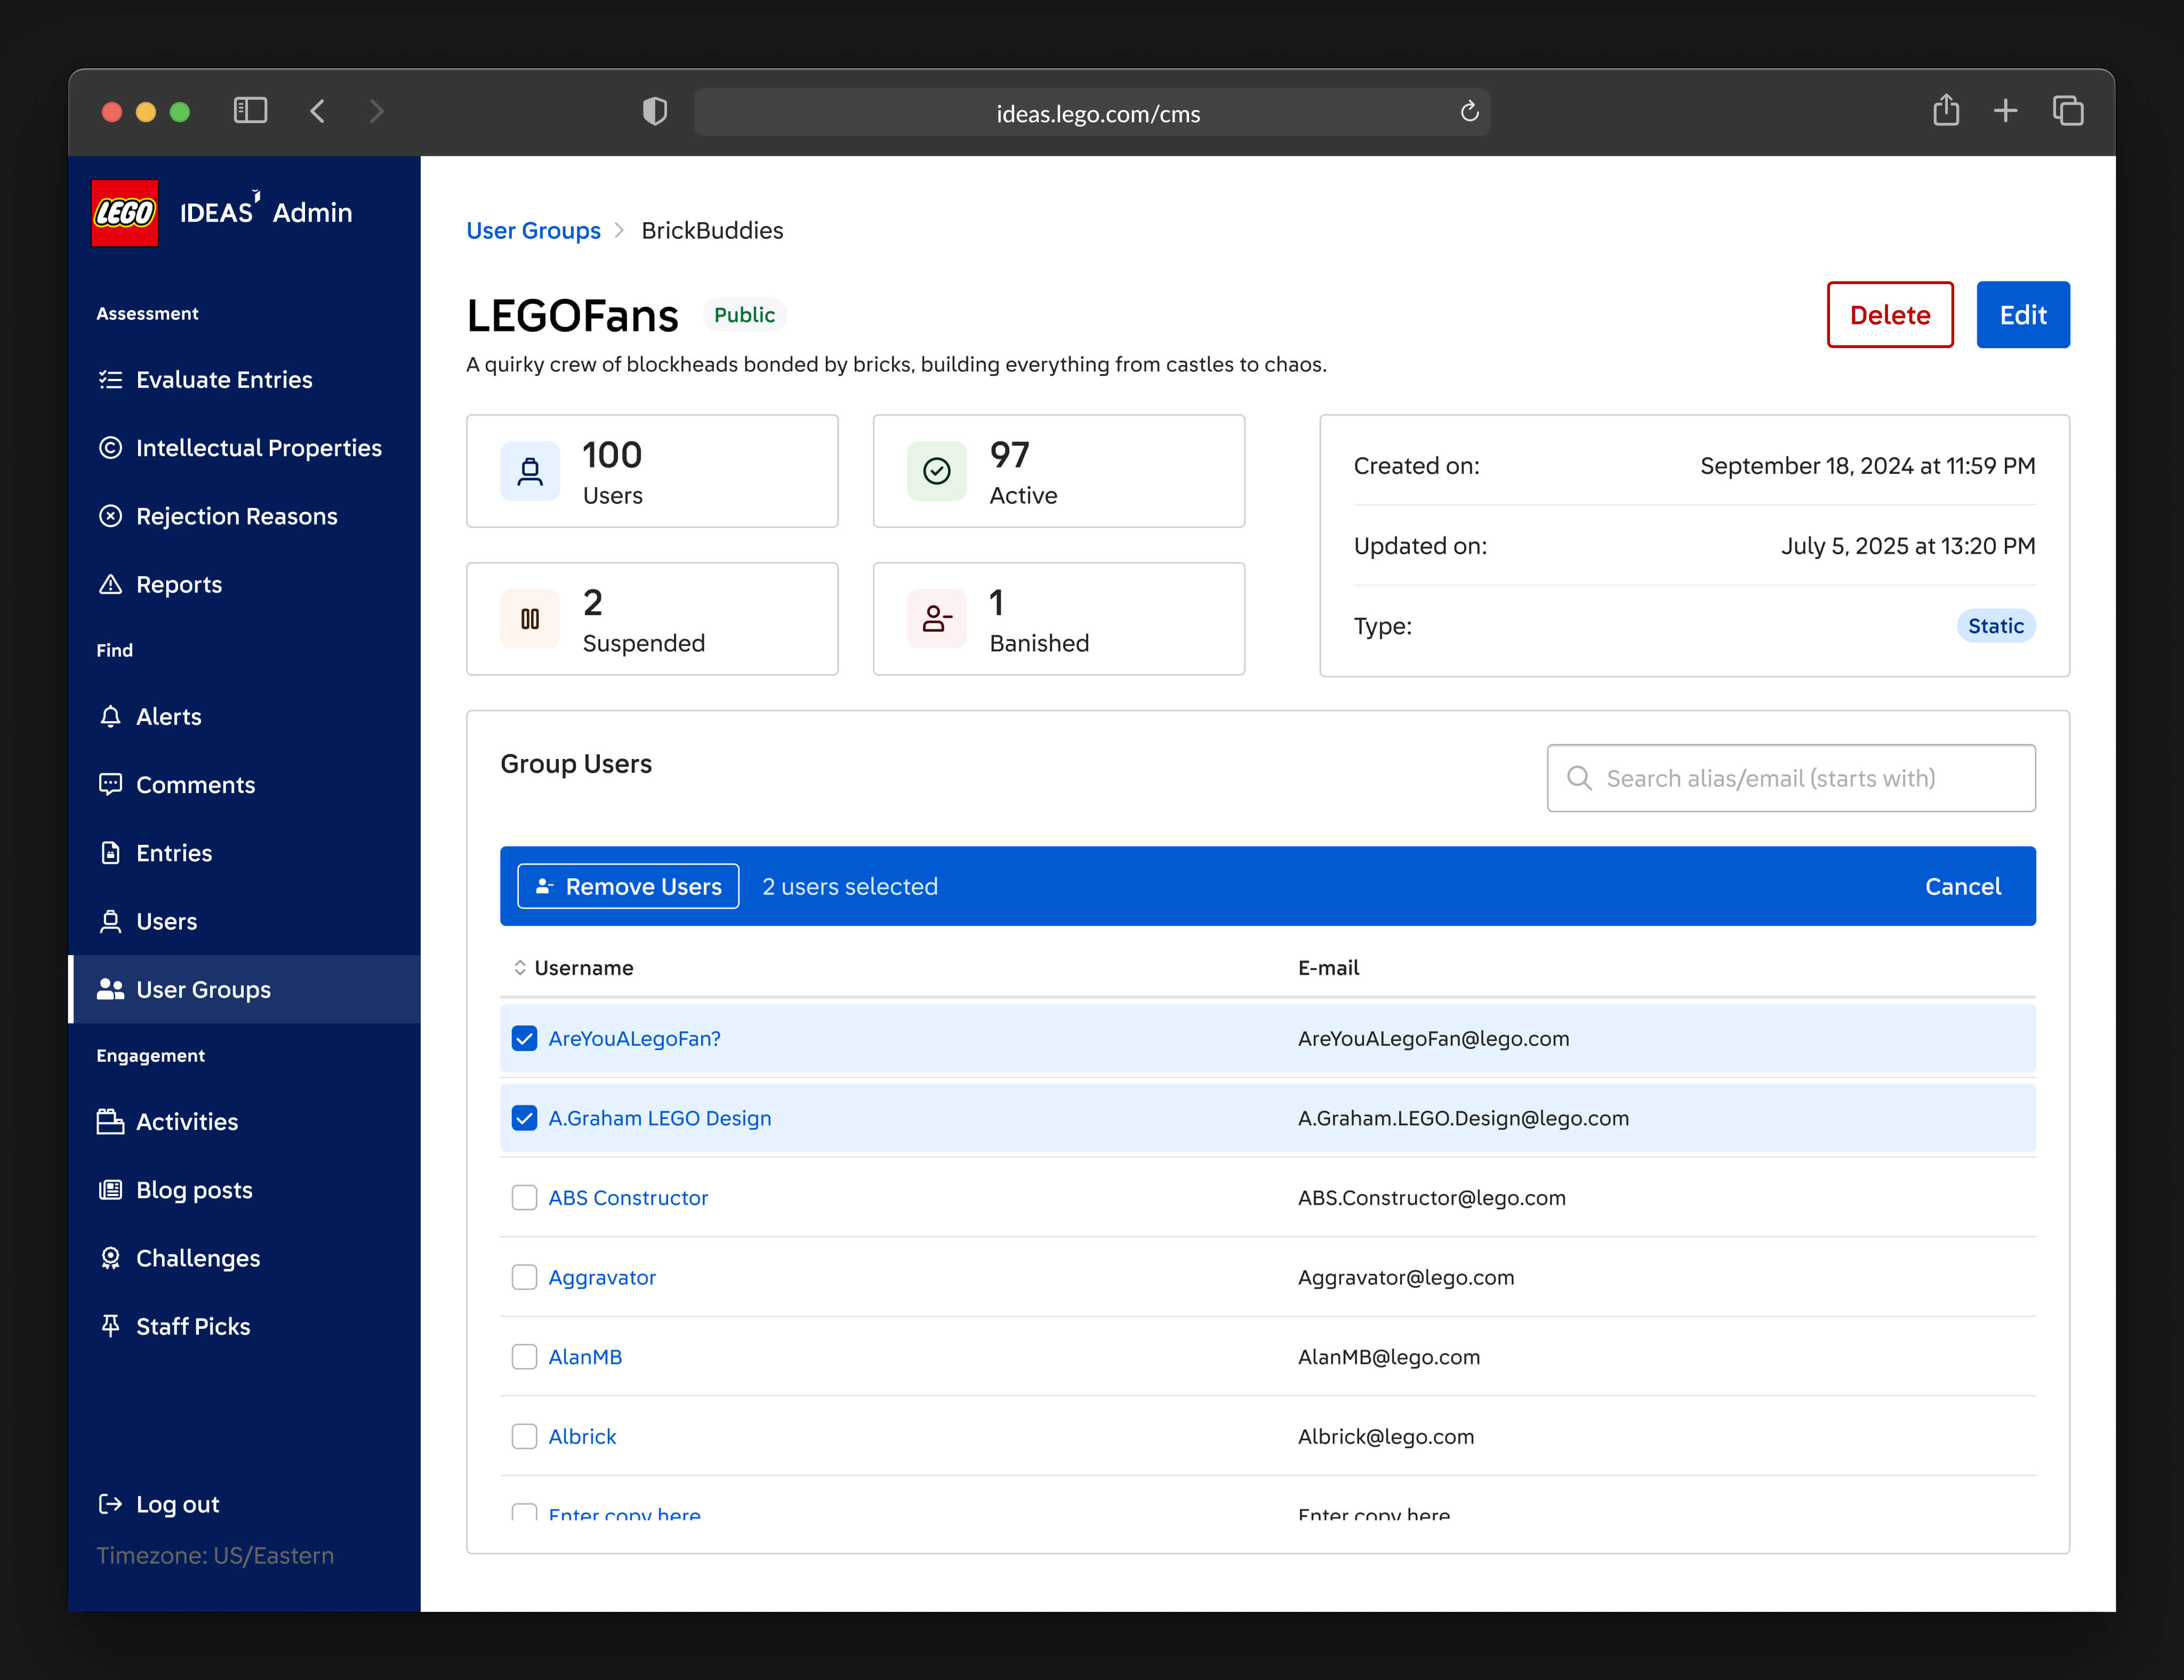Screen dimensions: 2184x1680
Task: Check the Albrick checkbox
Action: [x=524, y=1436]
